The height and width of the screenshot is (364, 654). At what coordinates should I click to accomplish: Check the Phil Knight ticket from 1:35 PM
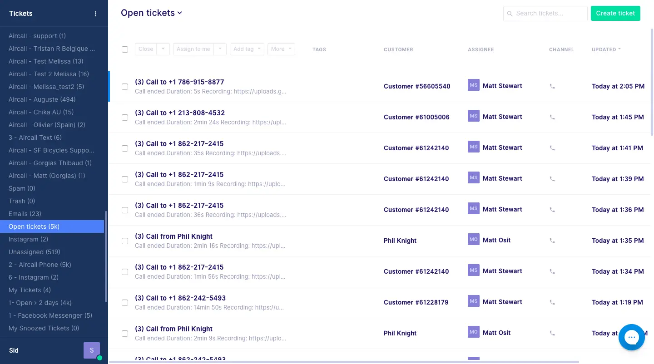pos(125,241)
